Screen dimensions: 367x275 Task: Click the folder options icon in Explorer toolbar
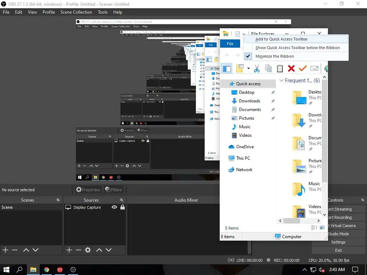coord(240,68)
